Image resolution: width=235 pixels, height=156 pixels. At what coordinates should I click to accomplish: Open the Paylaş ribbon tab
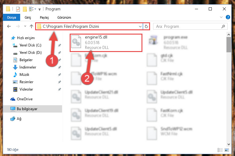pos(44,17)
